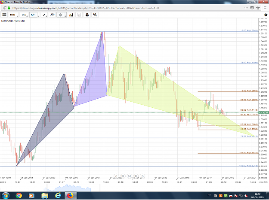The image size is (269, 200).
Task: Click the PT language indicator
Action: click(209, 195)
